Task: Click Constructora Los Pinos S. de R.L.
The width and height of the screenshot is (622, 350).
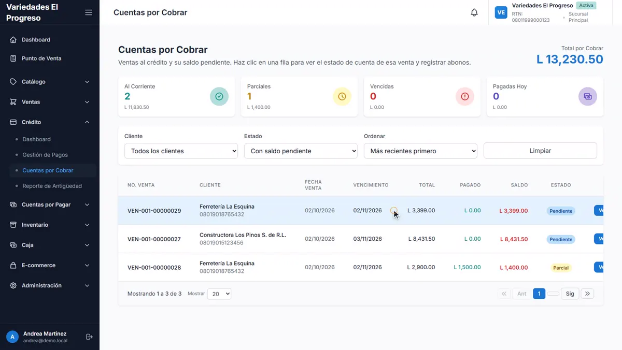Action: pyautogui.click(x=243, y=235)
